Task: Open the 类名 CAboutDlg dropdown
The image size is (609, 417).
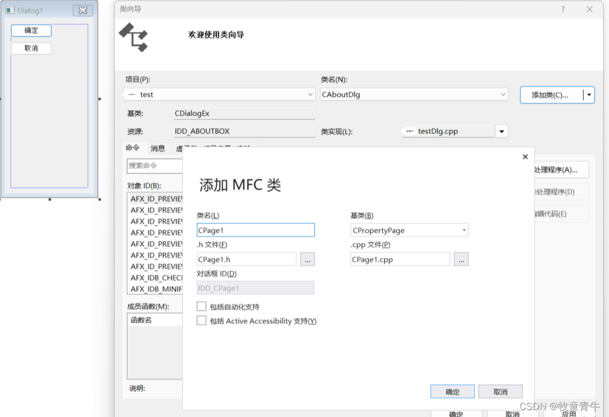Action: [503, 94]
